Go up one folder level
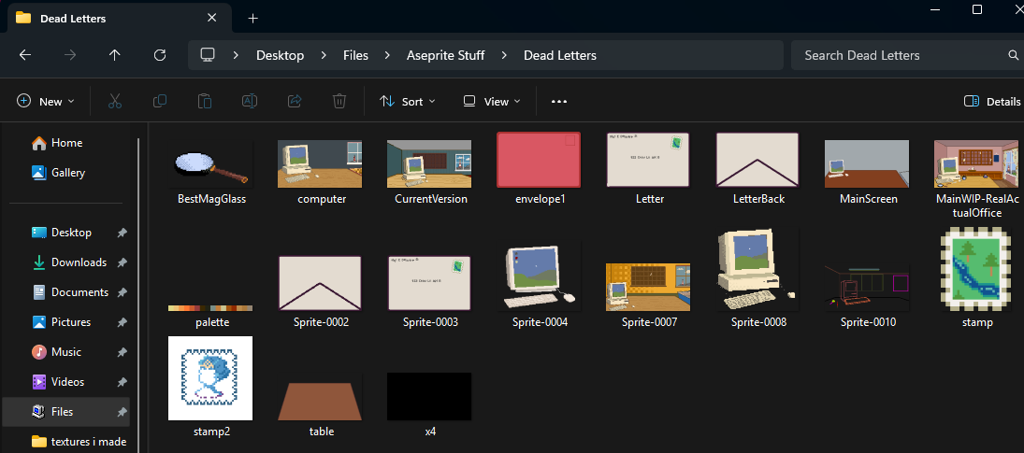The width and height of the screenshot is (1024, 453). pyautogui.click(x=115, y=55)
